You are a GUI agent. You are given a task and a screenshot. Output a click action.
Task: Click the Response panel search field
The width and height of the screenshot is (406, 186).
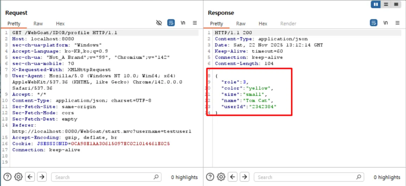point(309,177)
